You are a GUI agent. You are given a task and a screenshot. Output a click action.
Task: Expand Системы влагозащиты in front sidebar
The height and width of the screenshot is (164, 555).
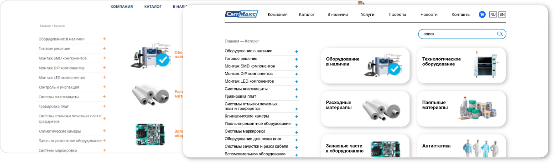pos(296,89)
